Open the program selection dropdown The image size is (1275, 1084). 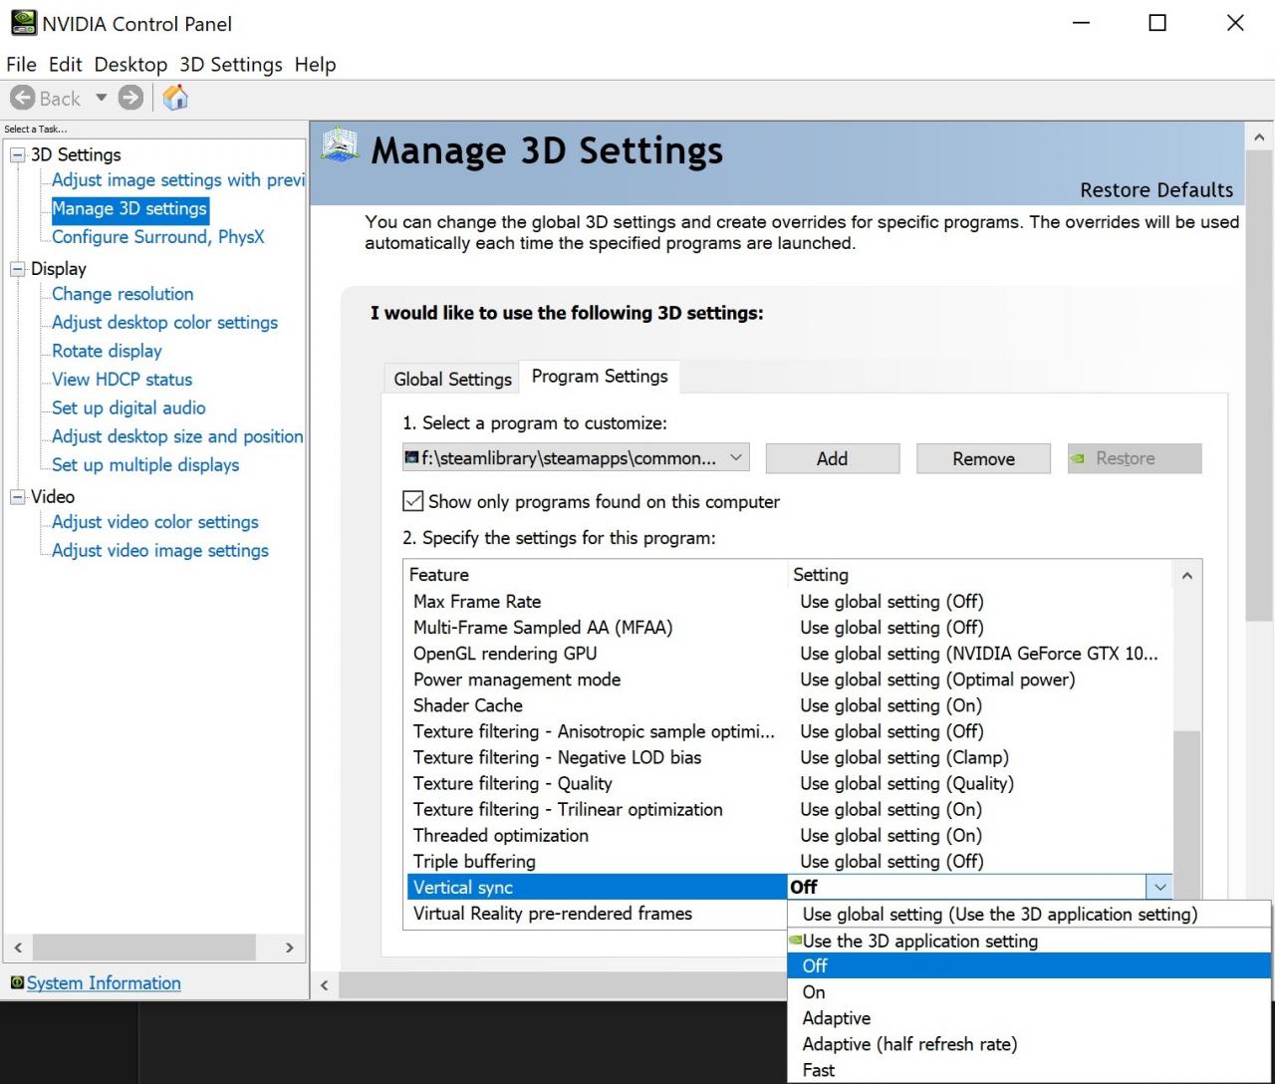click(736, 458)
